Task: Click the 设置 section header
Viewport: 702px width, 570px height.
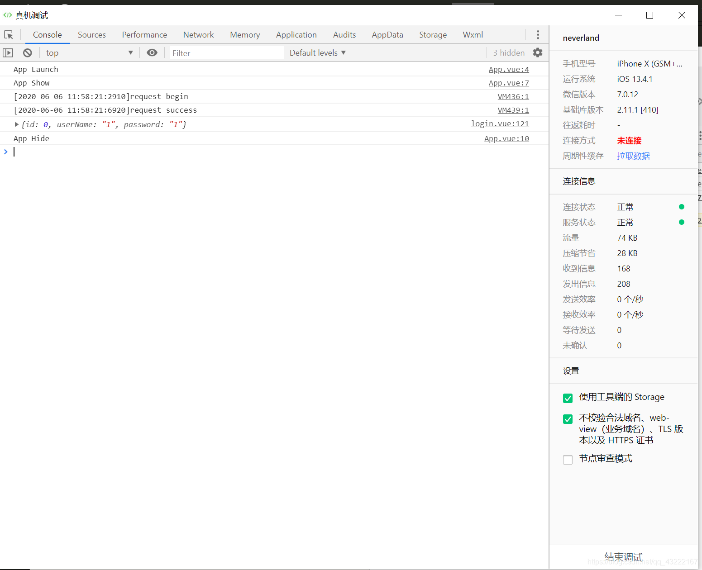Action: (x=571, y=371)
